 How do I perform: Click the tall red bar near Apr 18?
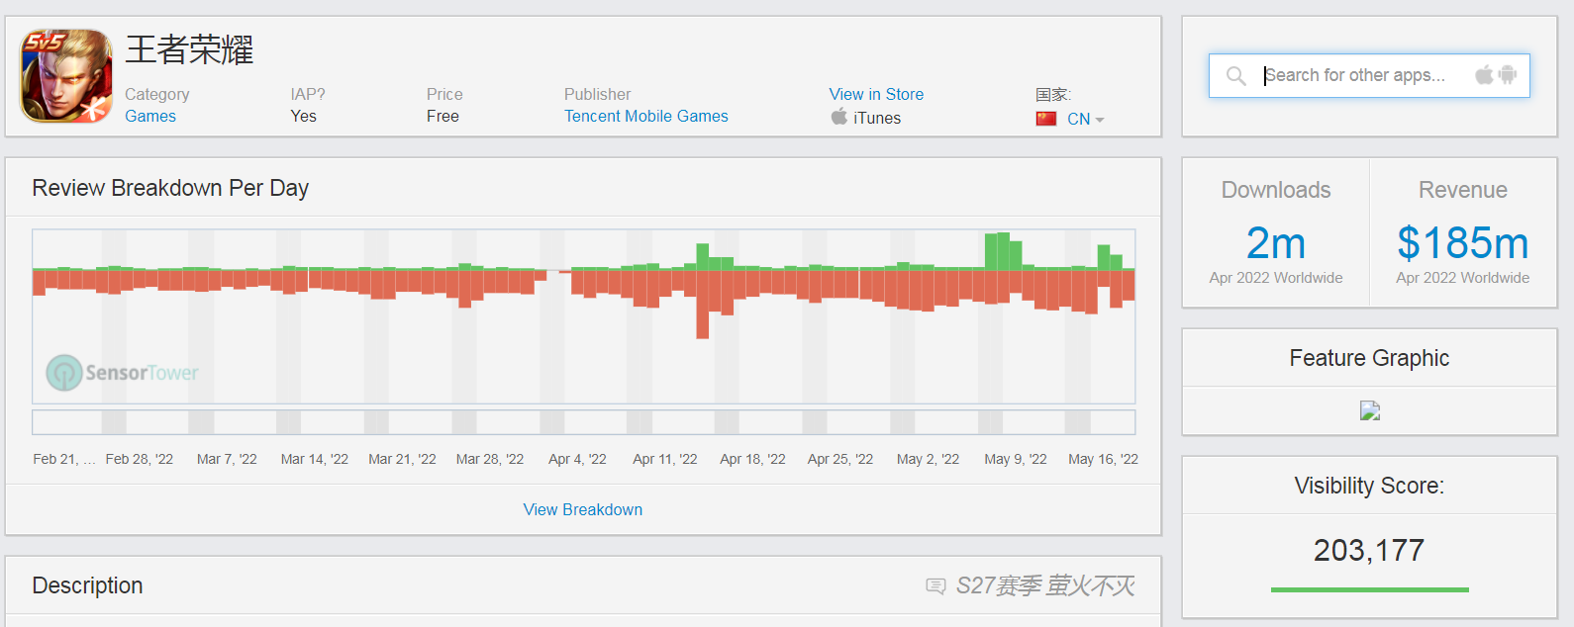click(x=703, y=305)
